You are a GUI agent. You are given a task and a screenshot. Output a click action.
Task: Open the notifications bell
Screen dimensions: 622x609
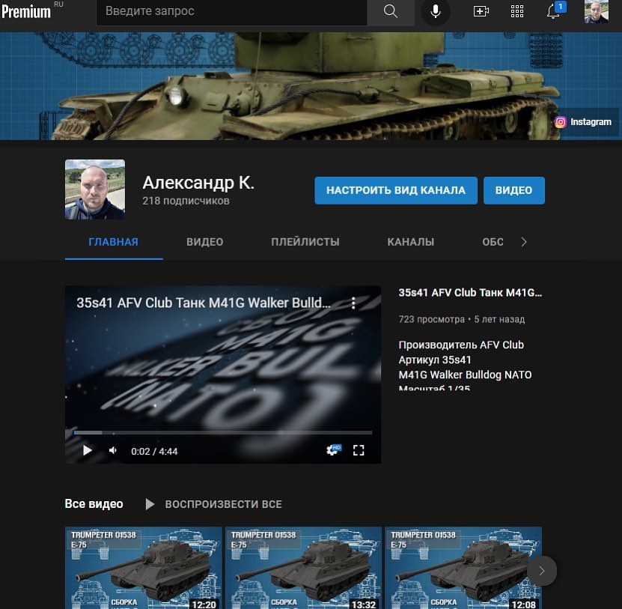(554, 11)
